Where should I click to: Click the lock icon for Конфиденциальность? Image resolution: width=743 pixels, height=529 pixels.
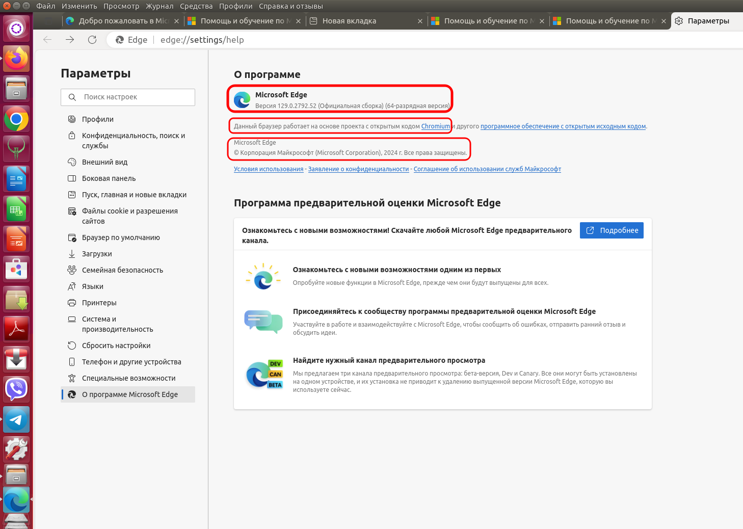coord(72,136)
